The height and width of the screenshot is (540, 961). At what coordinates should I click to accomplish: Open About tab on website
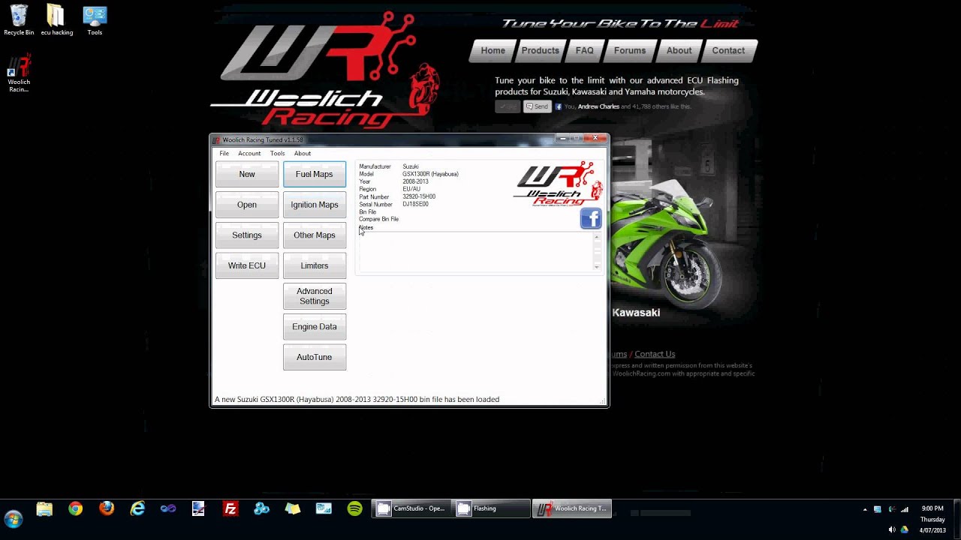tap(679, 50)
